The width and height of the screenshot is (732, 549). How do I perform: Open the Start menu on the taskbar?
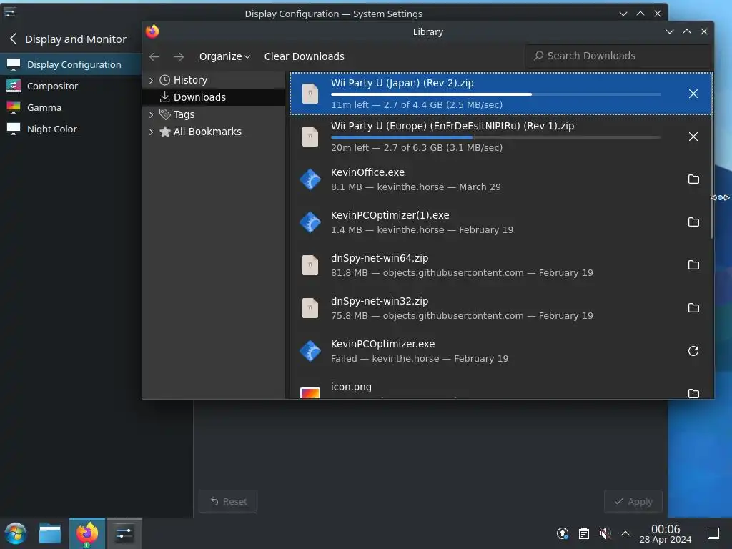[16, 533]
